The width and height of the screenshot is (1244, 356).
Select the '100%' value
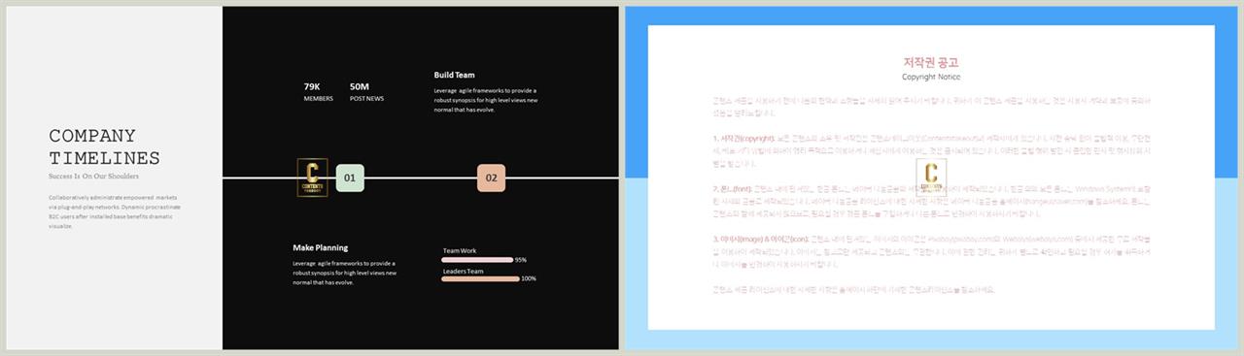tap(529, 278)
